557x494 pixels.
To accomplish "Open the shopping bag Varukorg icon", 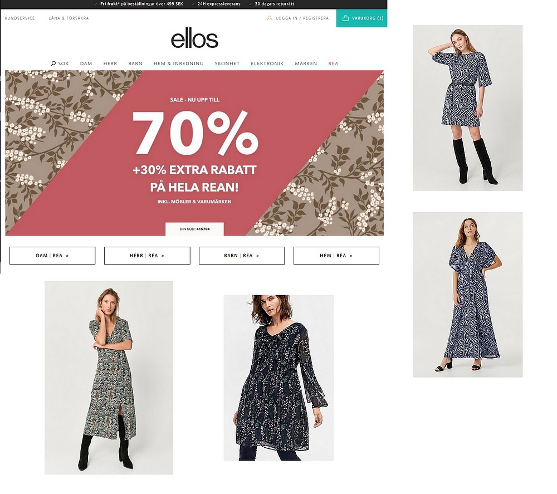I will click(345, 18).
